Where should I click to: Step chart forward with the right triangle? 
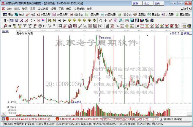tap(64, 20)
